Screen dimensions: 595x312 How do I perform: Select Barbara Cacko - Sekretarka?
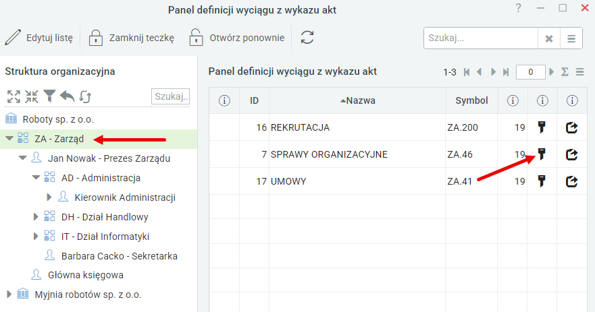click(x=119, y=256)
